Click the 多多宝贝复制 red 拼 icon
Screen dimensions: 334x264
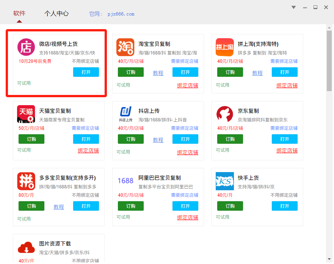tap(26, 181)
